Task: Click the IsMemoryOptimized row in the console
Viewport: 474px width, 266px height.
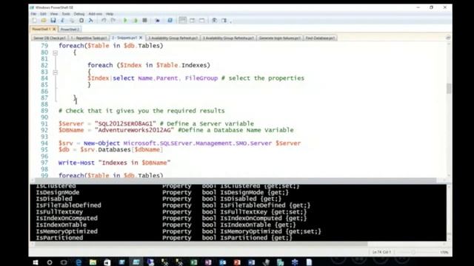Action: click(x=178, y=231)
